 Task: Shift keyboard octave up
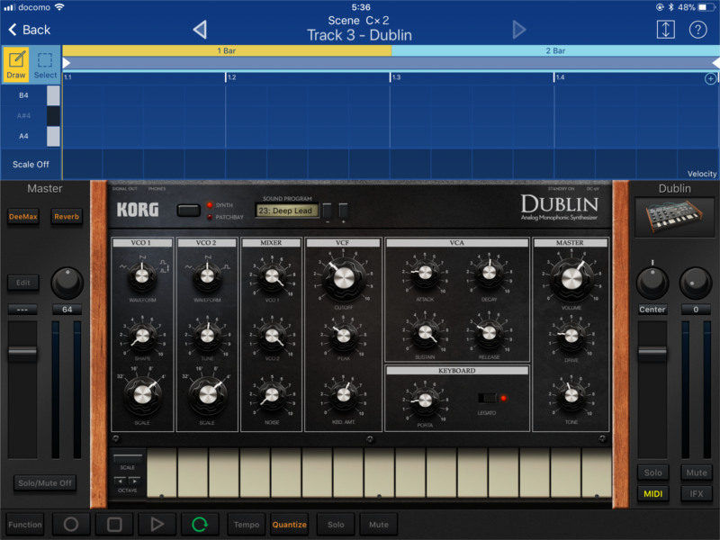coord(134,481)
